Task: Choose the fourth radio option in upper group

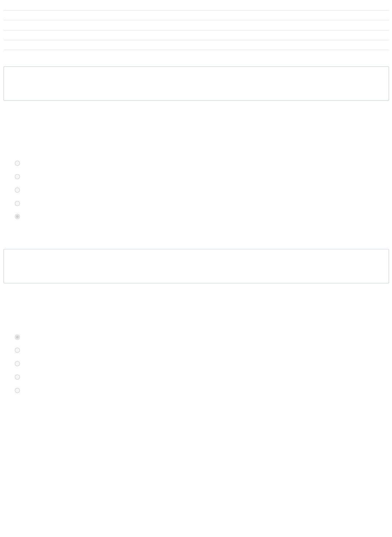Action: tap(17, 204)
